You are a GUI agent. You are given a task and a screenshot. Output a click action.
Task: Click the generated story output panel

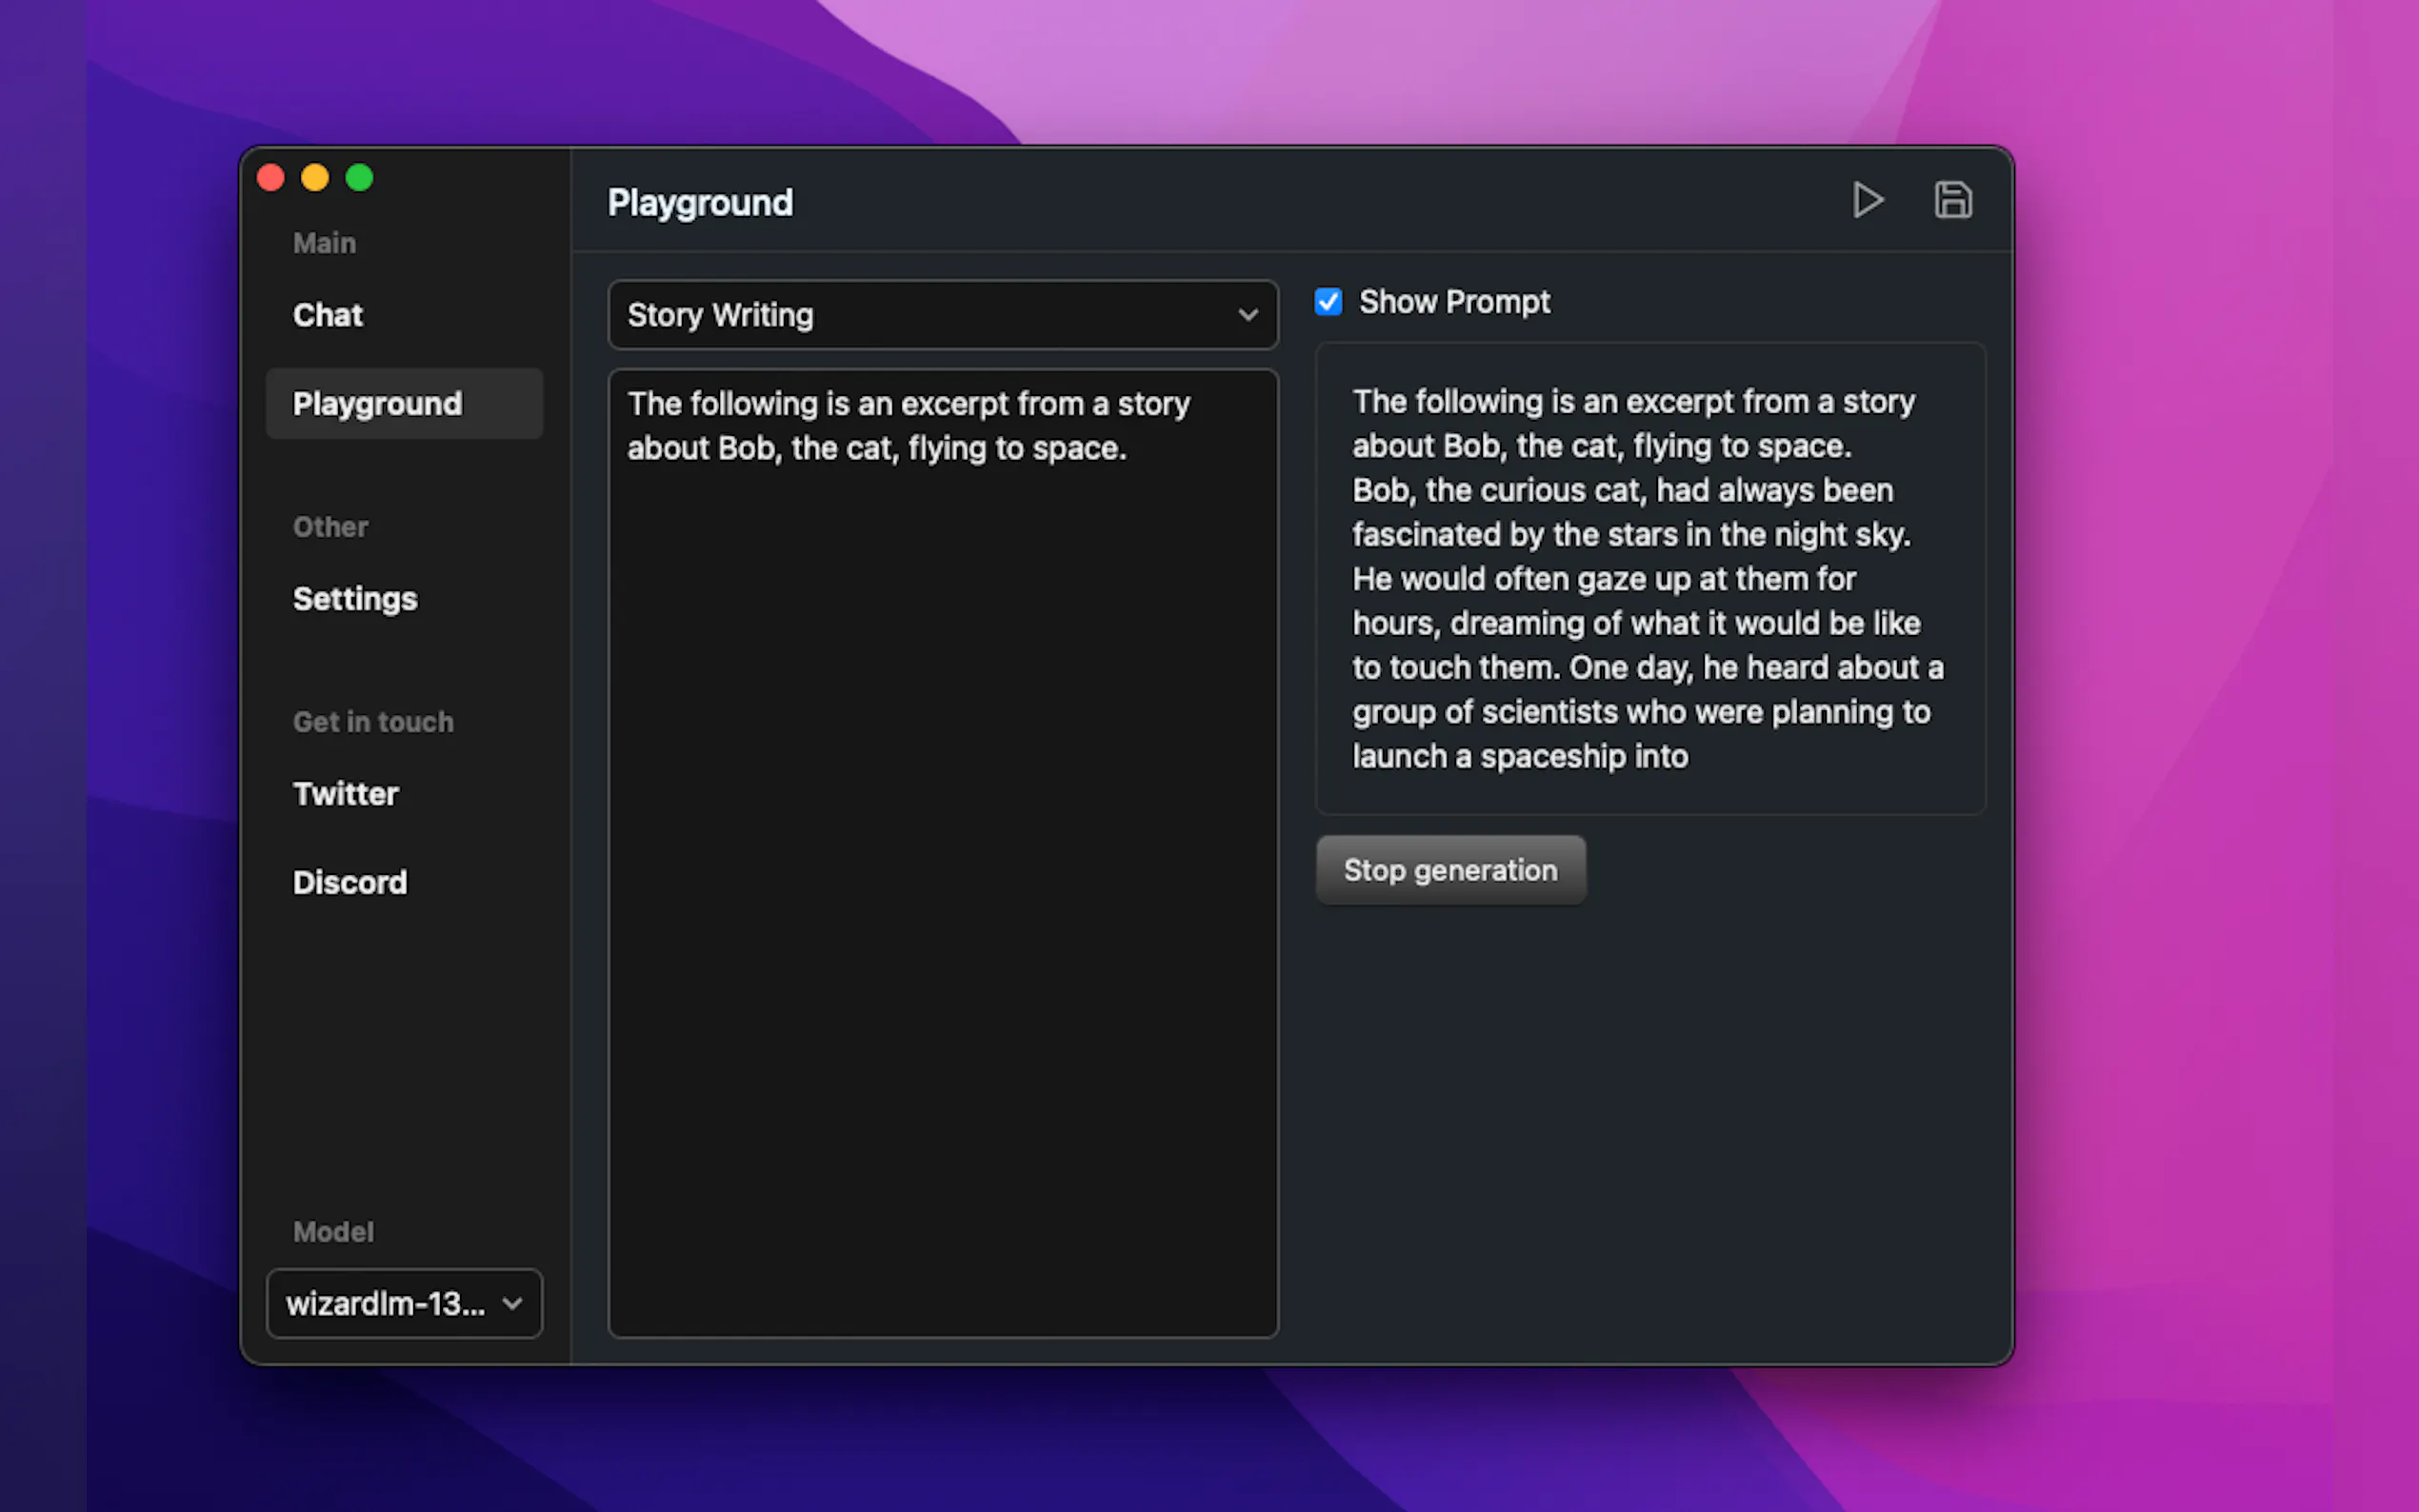tap(1649, 579)
